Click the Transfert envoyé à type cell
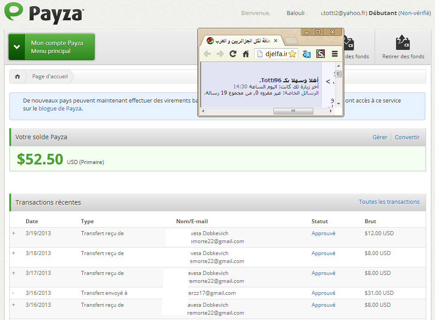Image resolution: width=435 pixels, height=320 pixels. [x=104, y=293]
